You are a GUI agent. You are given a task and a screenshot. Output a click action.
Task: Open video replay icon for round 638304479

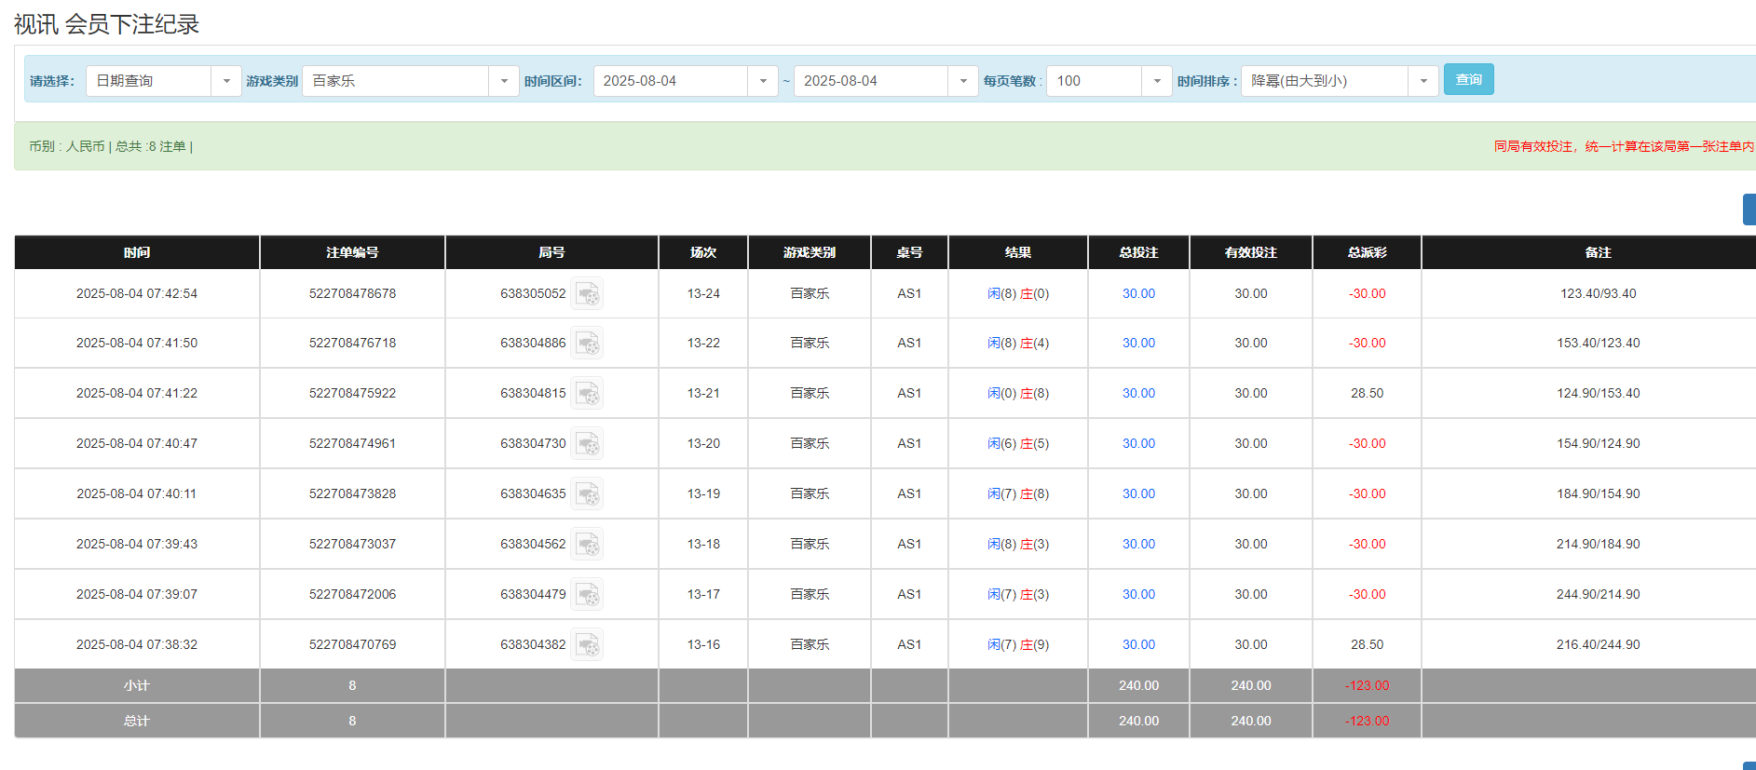click(x=587, y=595)
